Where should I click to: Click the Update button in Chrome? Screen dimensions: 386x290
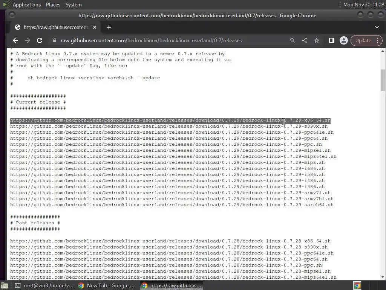pos(363,40)
